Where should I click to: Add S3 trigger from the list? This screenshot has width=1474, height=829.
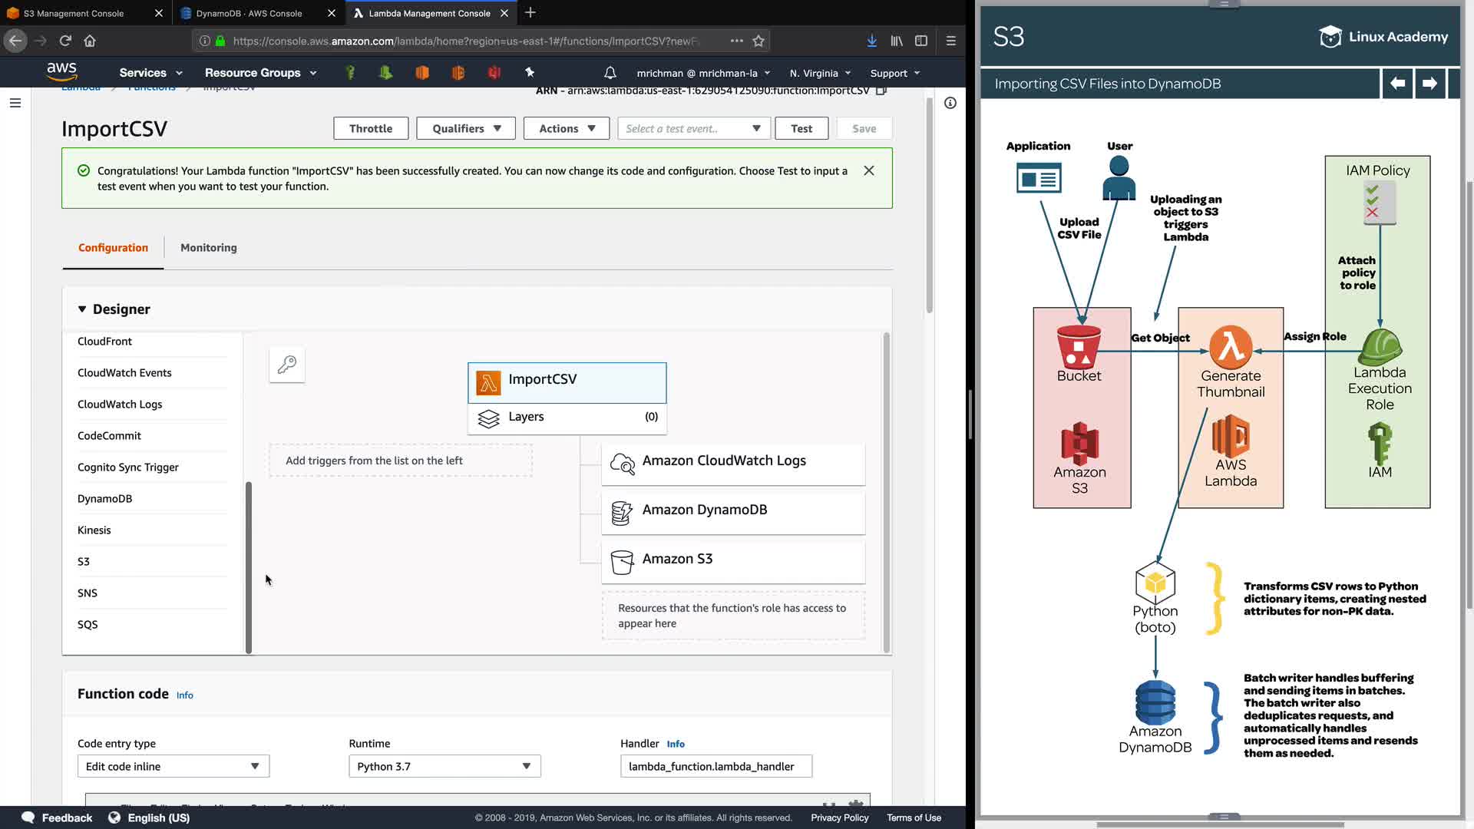(x=84, y=561)
